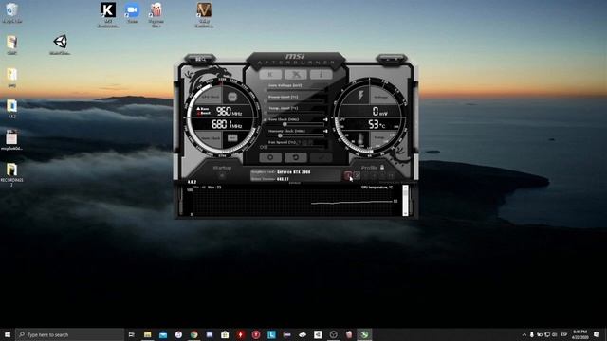The height and width of the screenshot is (341, 607).
Task: Click the thermometer icon in the right gauge
Action: [x=360, y=139]
